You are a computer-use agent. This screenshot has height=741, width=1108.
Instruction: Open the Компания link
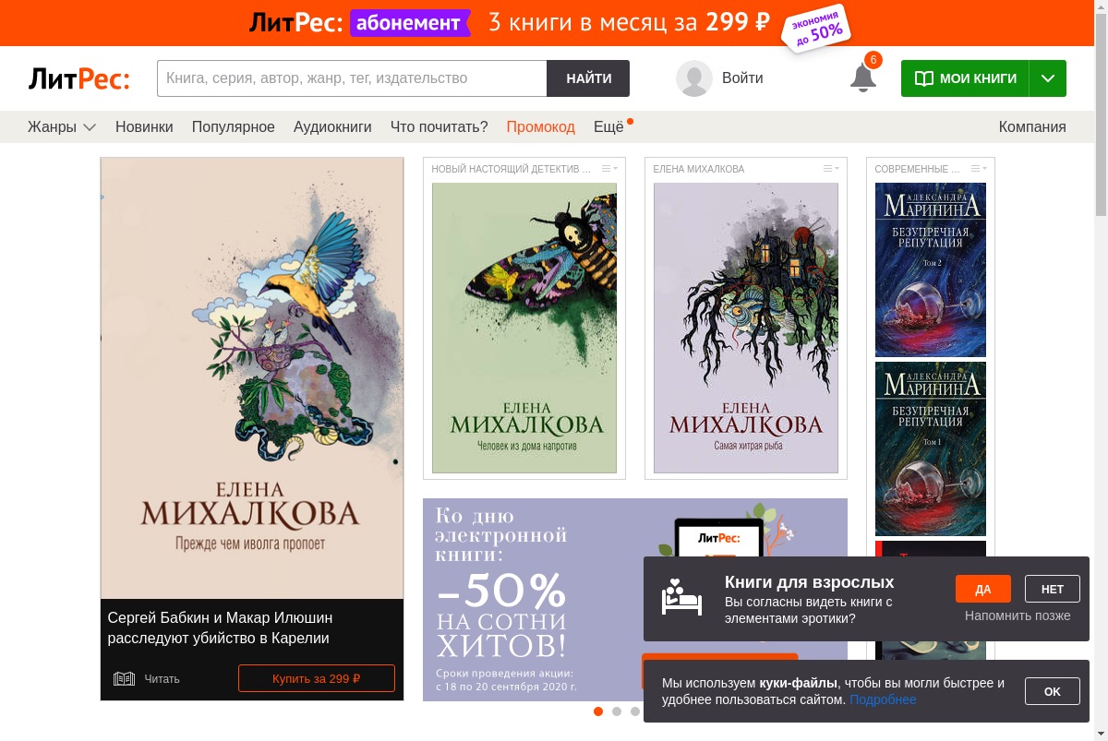point(1032,127)
